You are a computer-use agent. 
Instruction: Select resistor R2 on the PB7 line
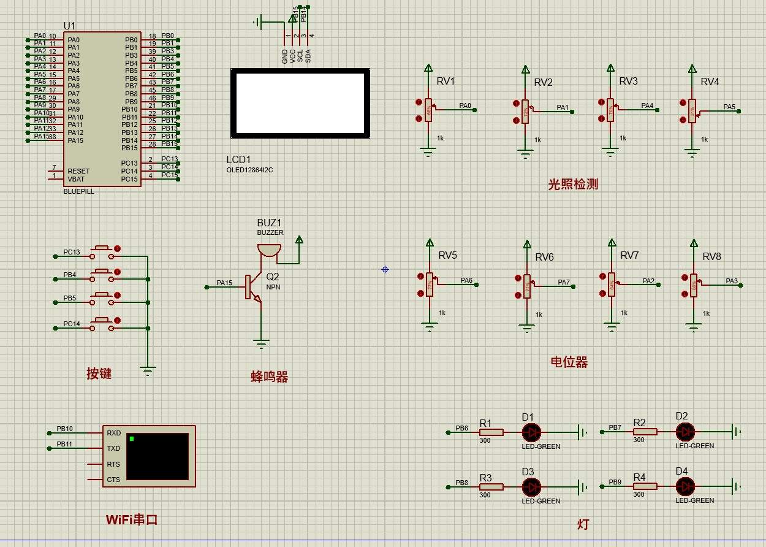tap(645, 432)
